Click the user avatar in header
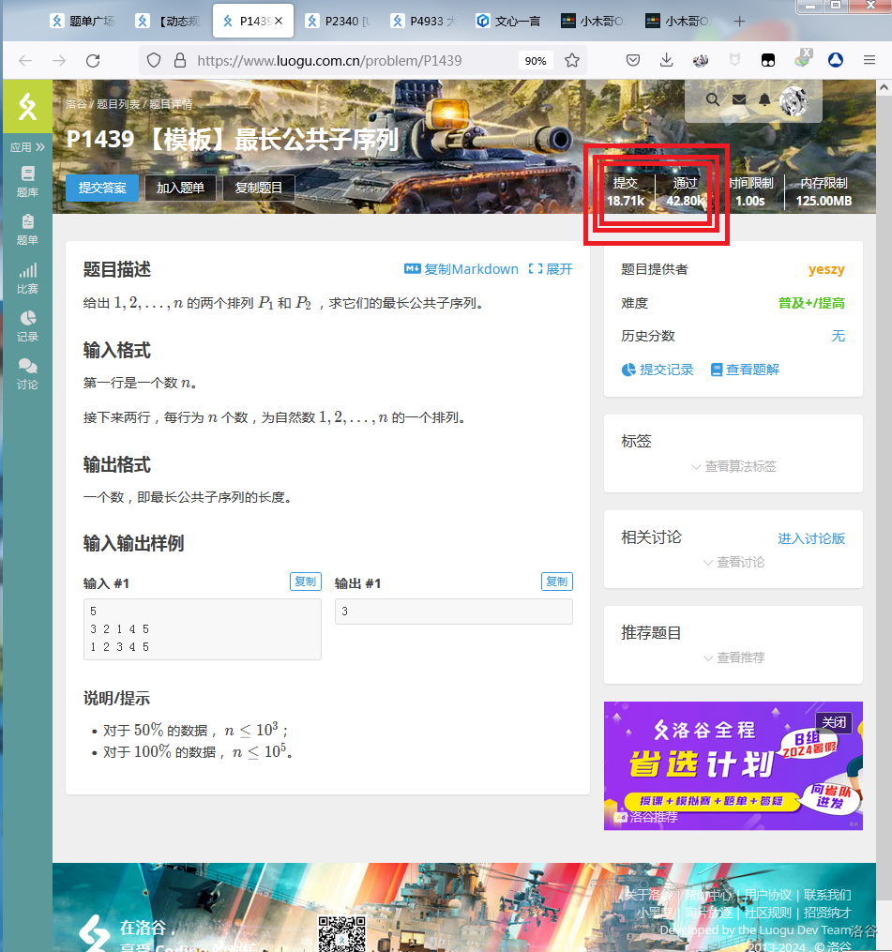The width and height of the screenshot is (892, 952). (x=794, y=98)
